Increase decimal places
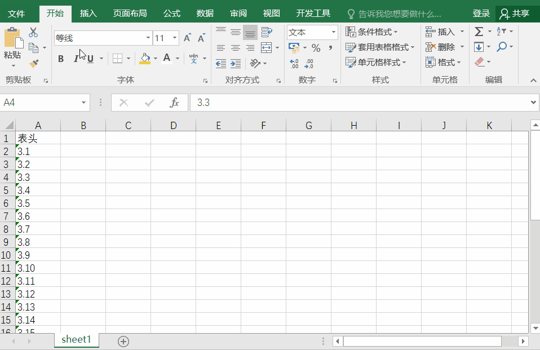This screenshot has height=350, width=540. (294, 63)
